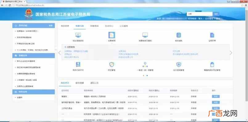Screen dimensions: 248x122
Task: Open 税费缴纳（含申报及更正）sidebar item
Action: pyautogui.click(x=27, y=31)
